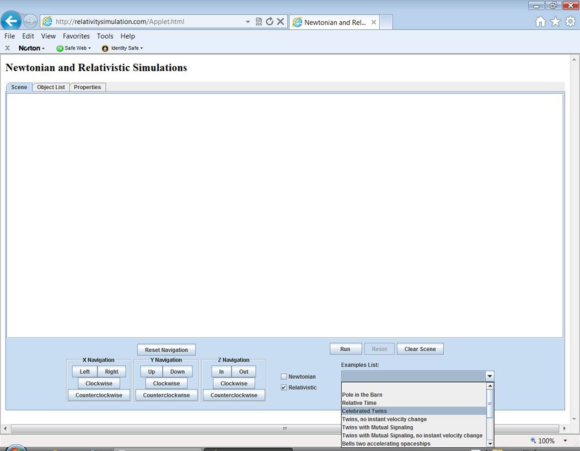Collapse the Examples List combo box arrow
The height and width of the screenshot is (451, 580).
pos(489,376)
